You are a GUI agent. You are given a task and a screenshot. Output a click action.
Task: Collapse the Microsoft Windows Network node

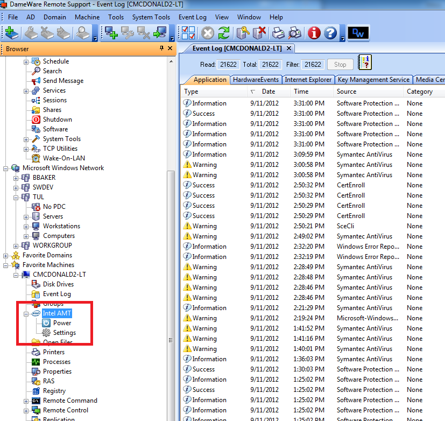[x=5, y=169]
